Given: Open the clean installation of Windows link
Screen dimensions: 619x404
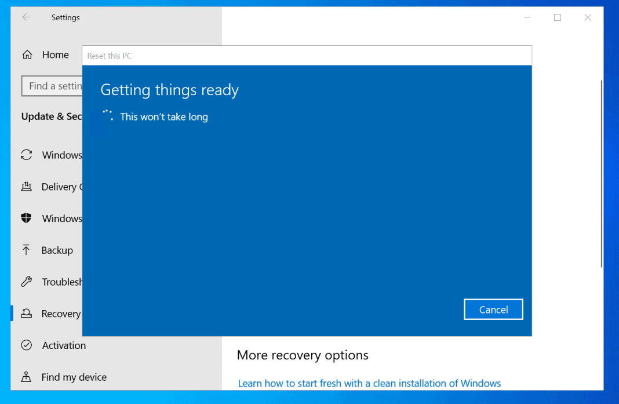Looking at the screenshot, I should (x=369, y=383).
